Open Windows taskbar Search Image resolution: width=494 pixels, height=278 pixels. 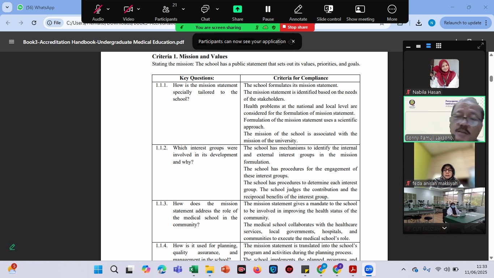[114, 270]
